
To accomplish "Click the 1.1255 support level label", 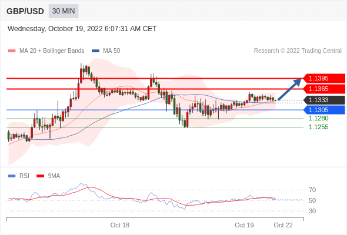I will point(318,127).
